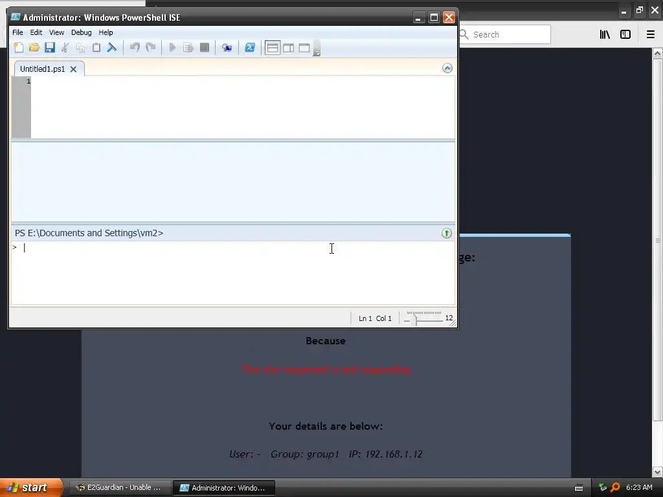663x497 pixels.
Task: Open a script with the folder icon
Action: [x=34, y=47]
